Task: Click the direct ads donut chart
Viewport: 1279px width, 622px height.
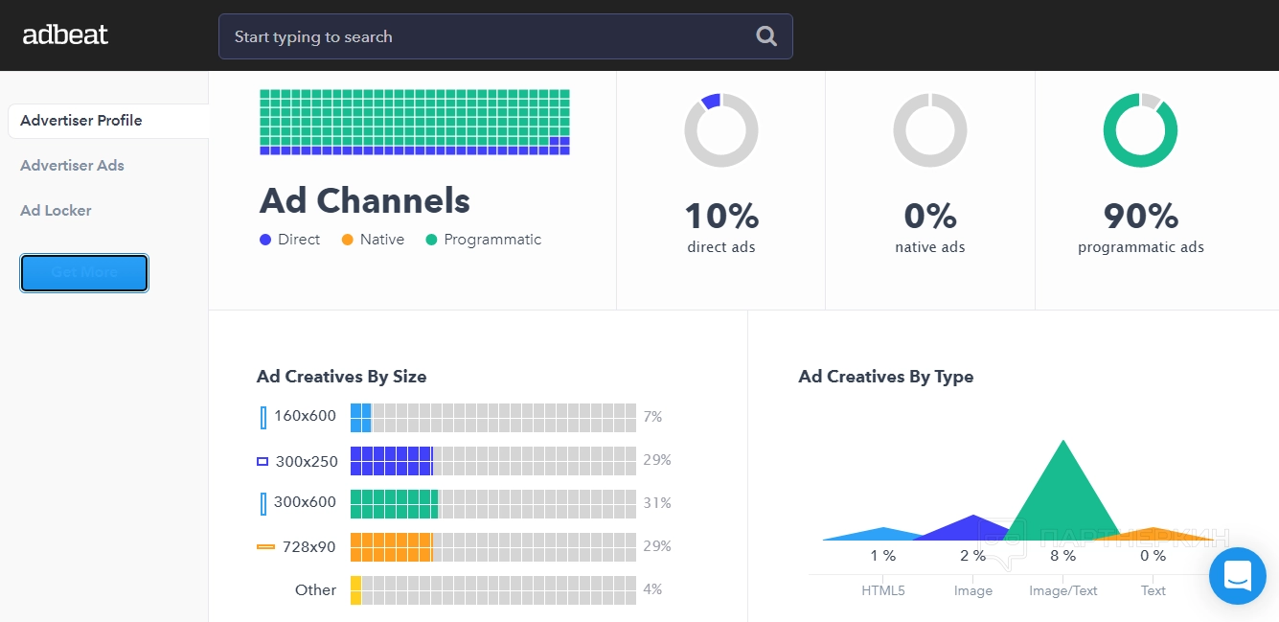Action: coord(720,130)
